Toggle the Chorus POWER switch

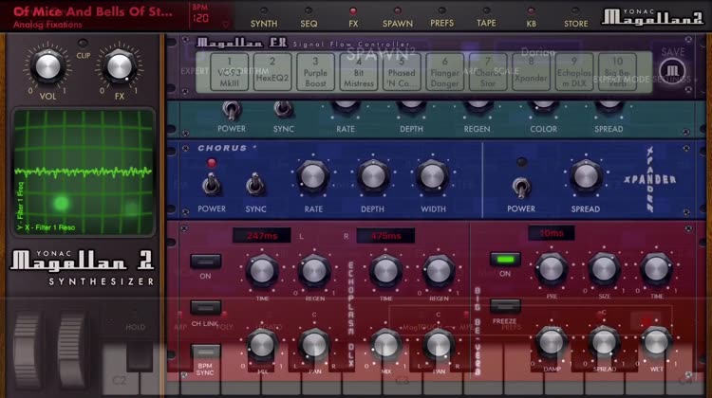(211, 184)
